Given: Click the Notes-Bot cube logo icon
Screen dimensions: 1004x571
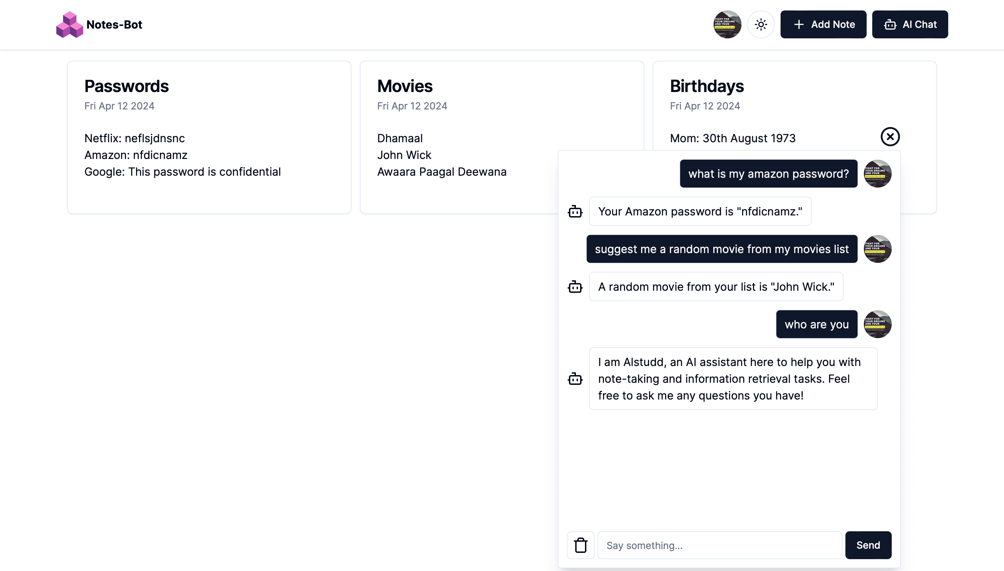Looking at the screenshot, I should coord(70,24).
